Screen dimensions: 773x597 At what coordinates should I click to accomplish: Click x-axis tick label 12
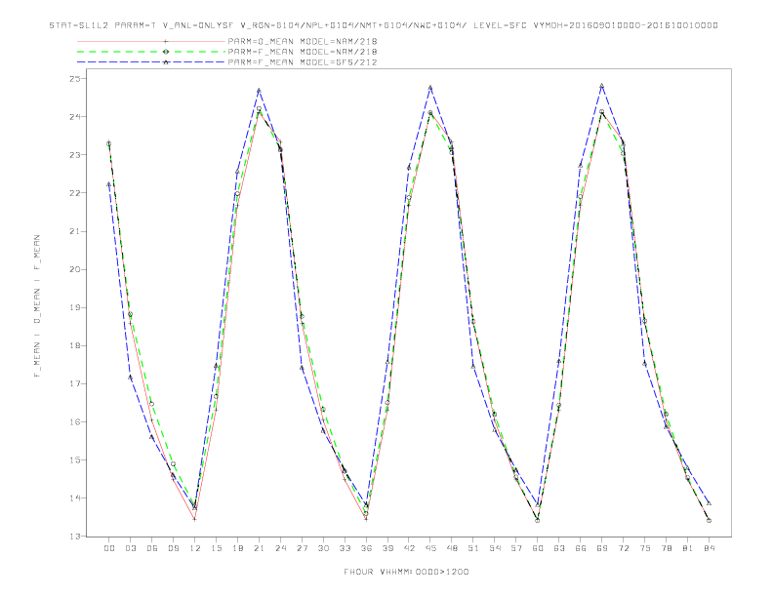point(195,548)
